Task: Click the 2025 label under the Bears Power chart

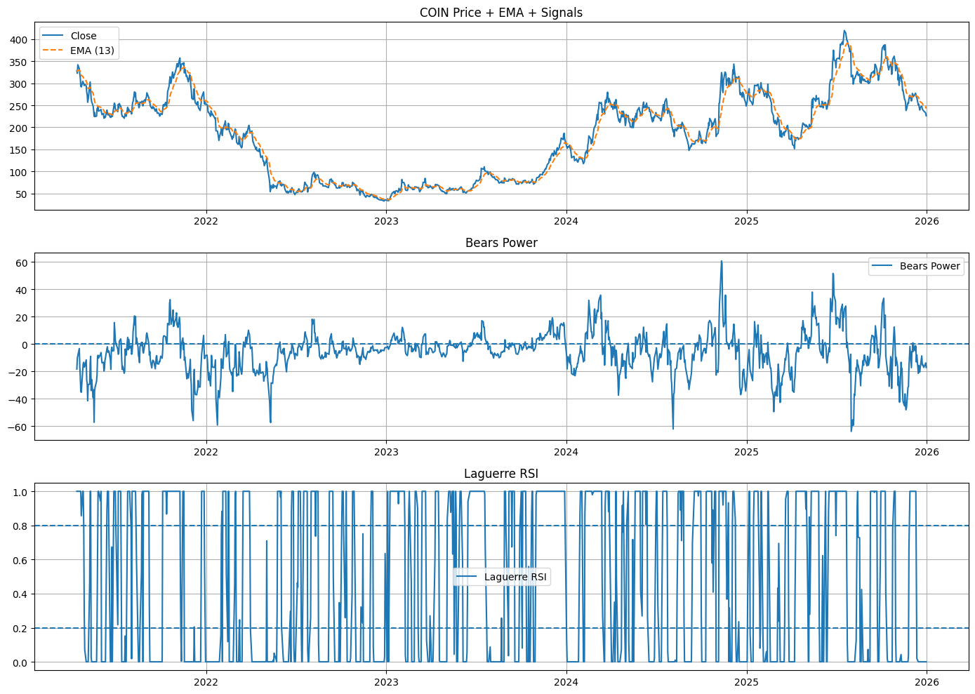Action: tap(747, 452)
